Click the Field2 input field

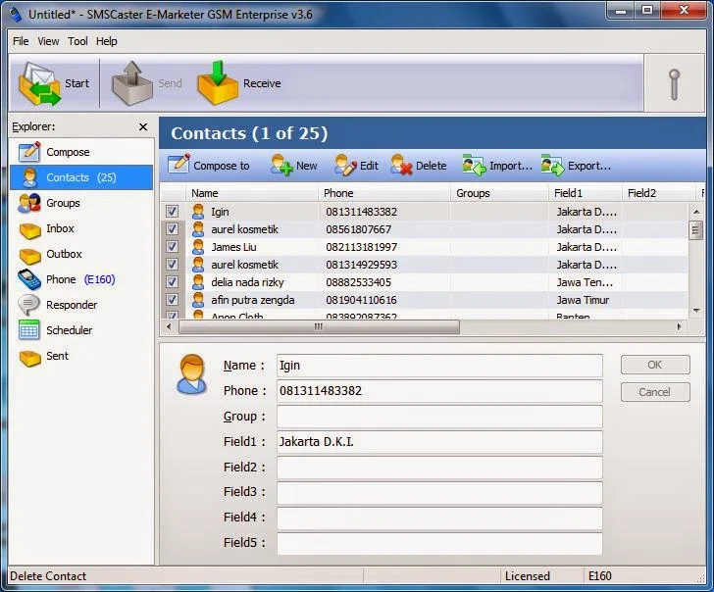pyautogui.click(x=439, y=468)
